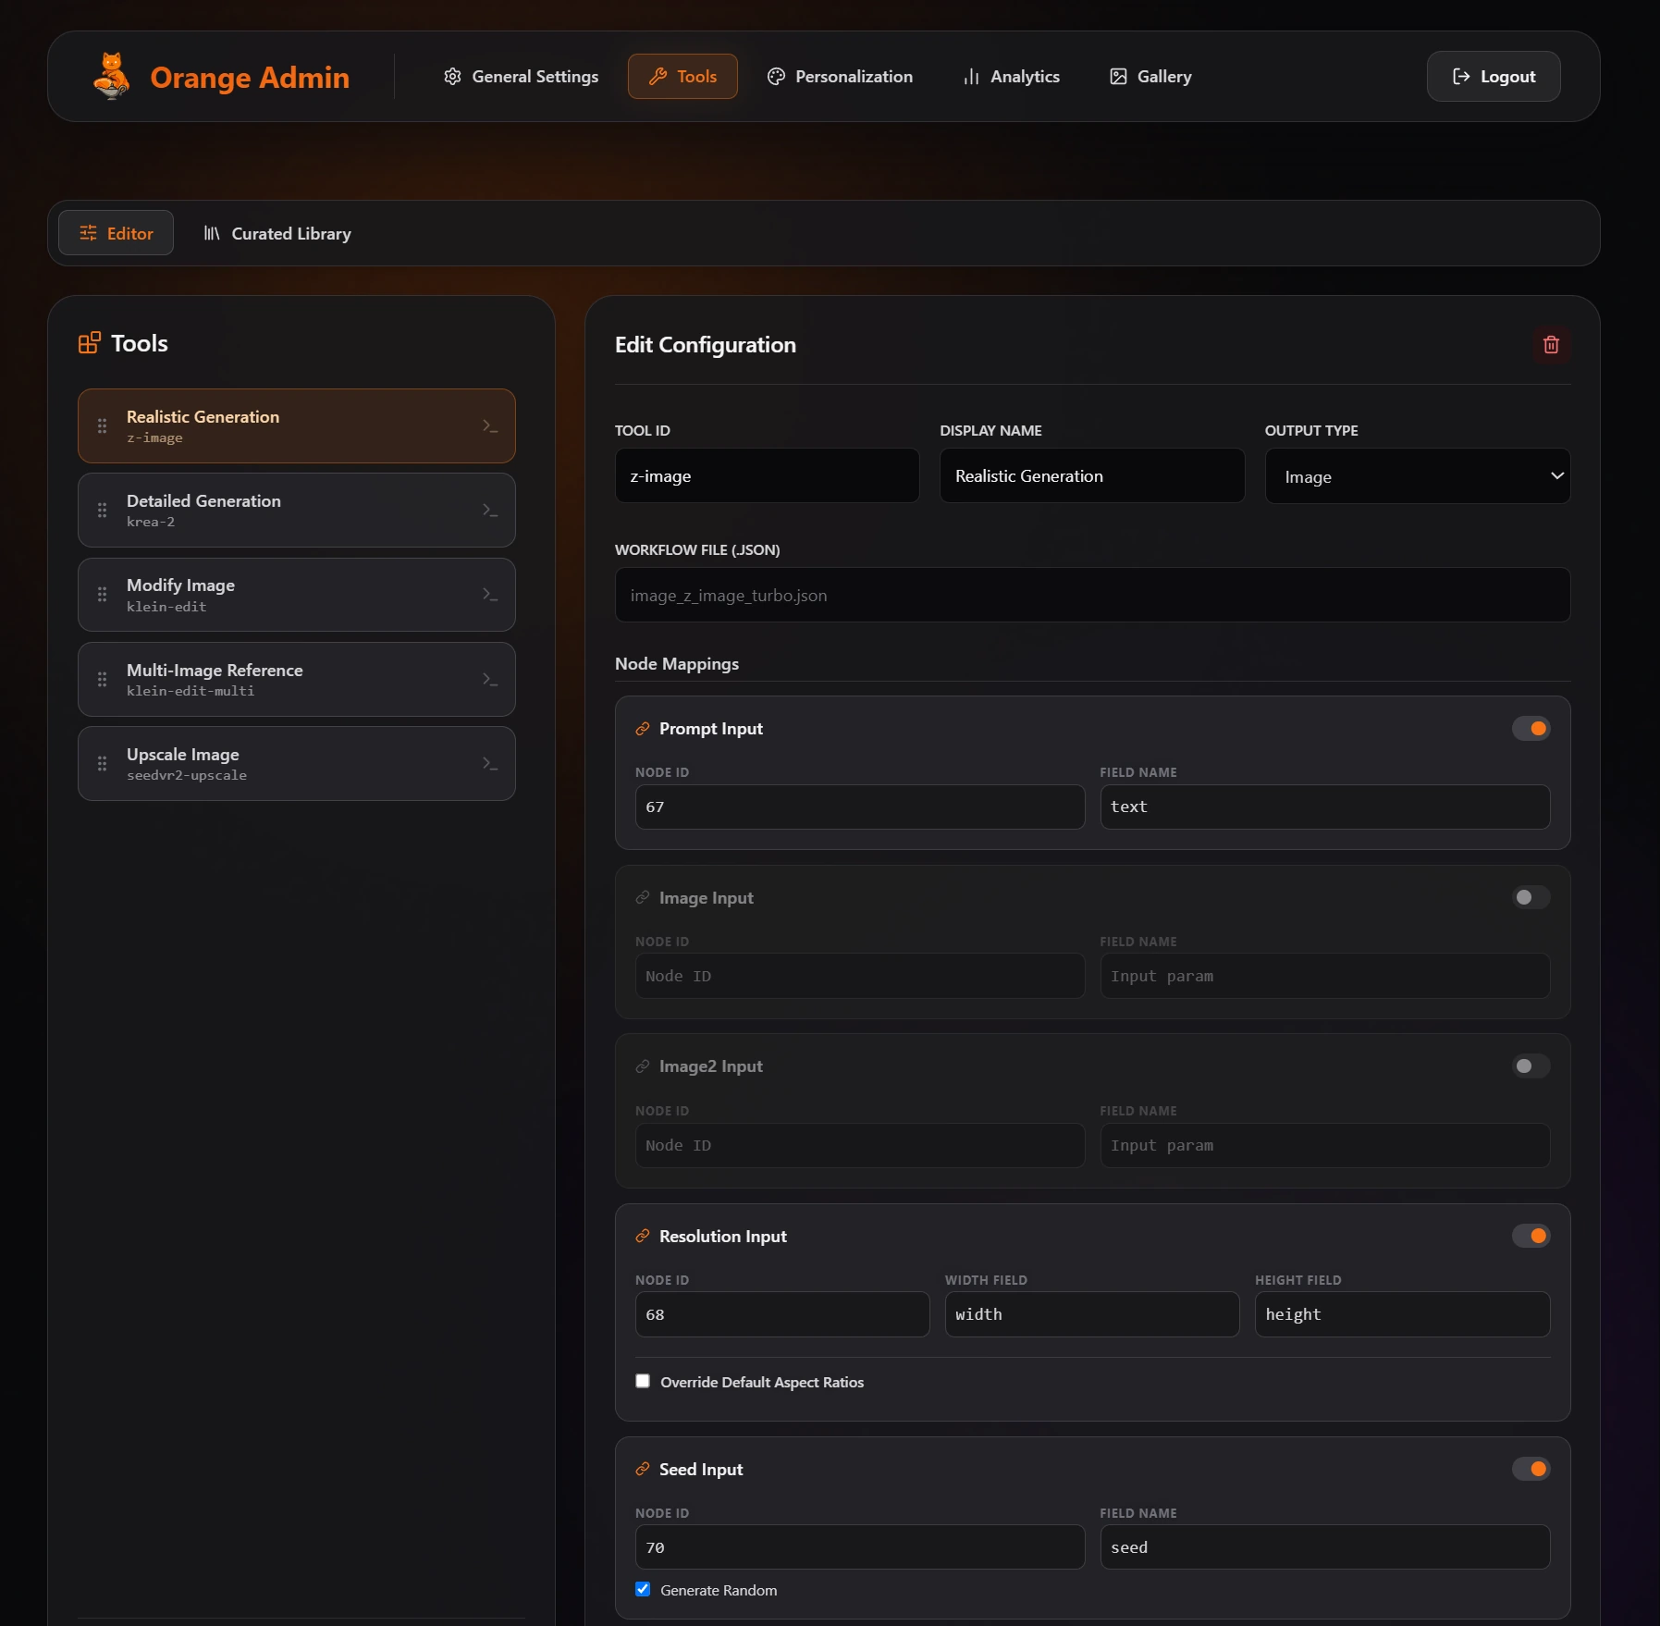Screen dimensions: 1660x1626
Task: Open Multi-Image Reference tool entry
Action: [297, 680]
